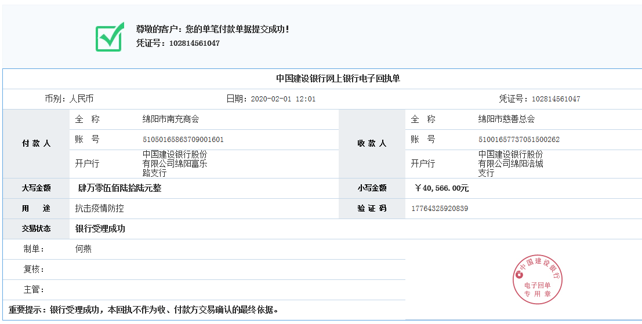Viewport: 642px width, 324px height.
Task: Select the amount ￥40,566.00元
Action: tap(441, 188)
